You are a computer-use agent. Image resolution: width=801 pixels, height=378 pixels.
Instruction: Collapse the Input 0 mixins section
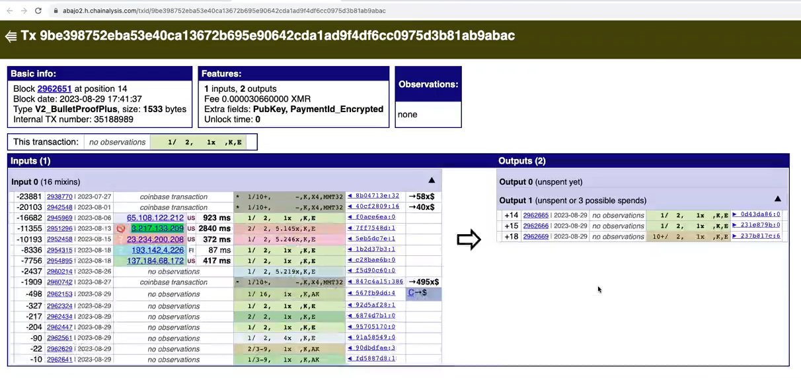click(x=432, y=181)
